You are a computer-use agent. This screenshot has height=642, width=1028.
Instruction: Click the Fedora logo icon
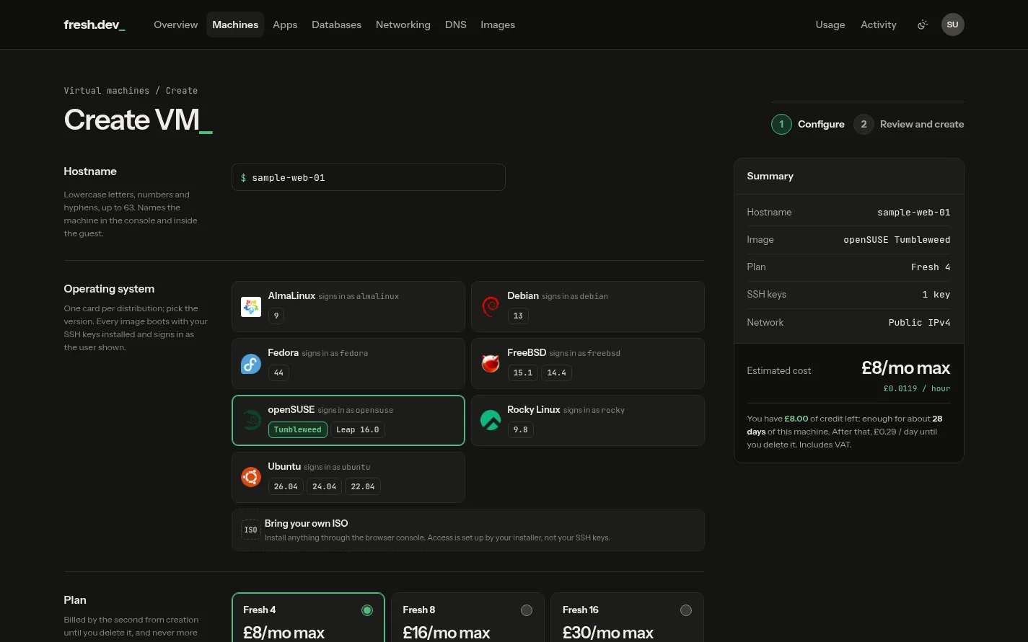[251, 364]
